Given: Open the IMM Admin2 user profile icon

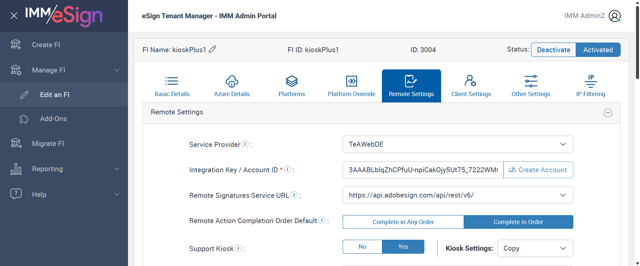Looking at the screenshot, I should [614, 16].
